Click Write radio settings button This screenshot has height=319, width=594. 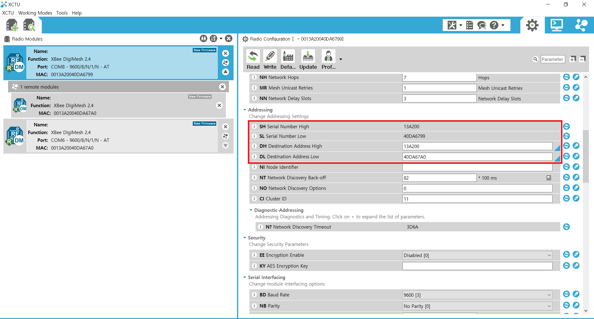270,59
